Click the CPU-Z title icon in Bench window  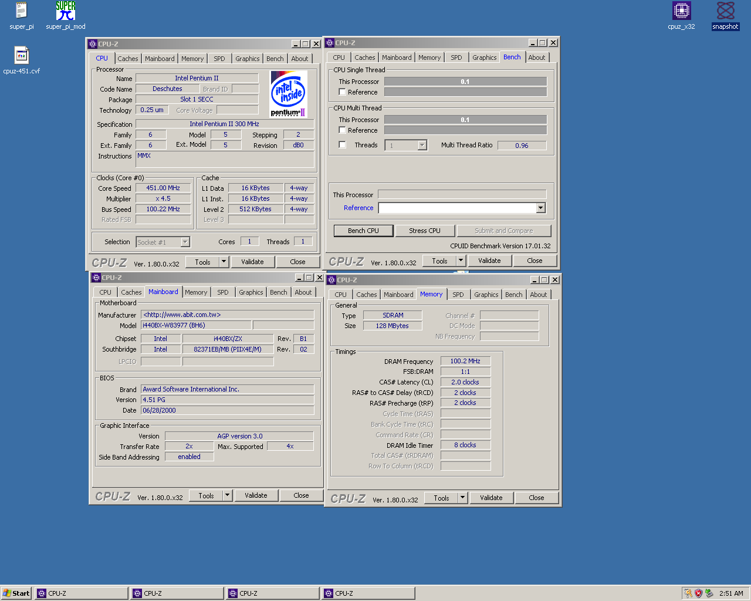[329, 43]
